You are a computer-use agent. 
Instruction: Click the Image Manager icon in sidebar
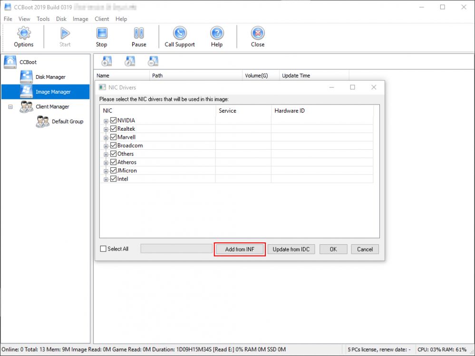coord(26,91)
